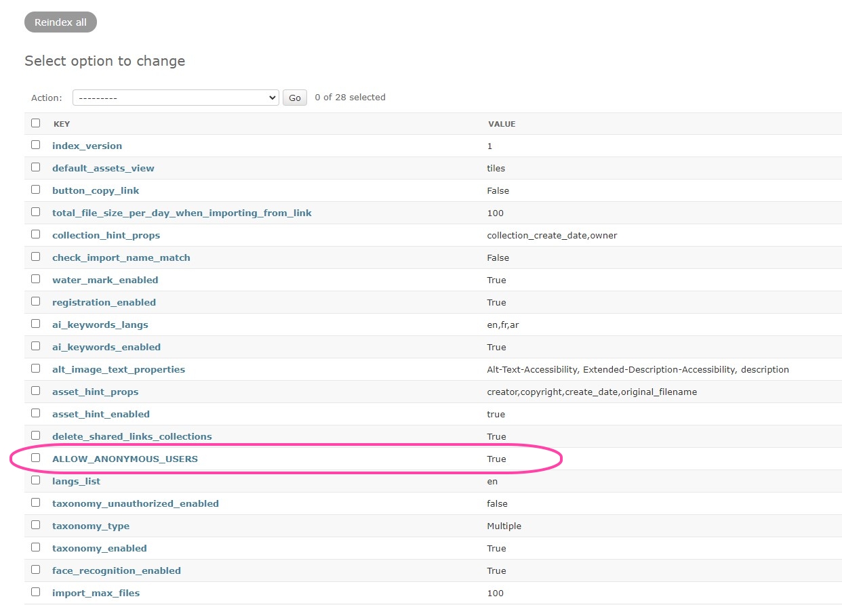Tick the taxonomy_unauthorized_enabled row checkbox
842x605 pixels.
tap(36, 503)
